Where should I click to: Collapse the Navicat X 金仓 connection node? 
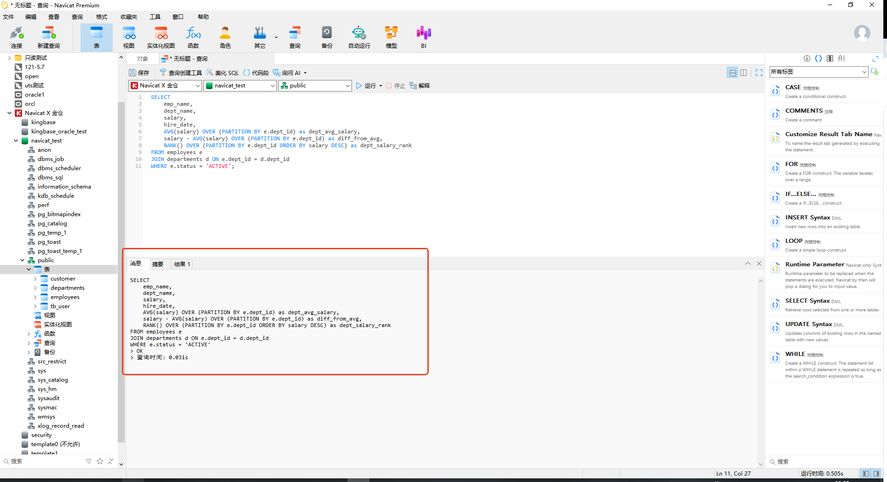(x=9, y=113)
